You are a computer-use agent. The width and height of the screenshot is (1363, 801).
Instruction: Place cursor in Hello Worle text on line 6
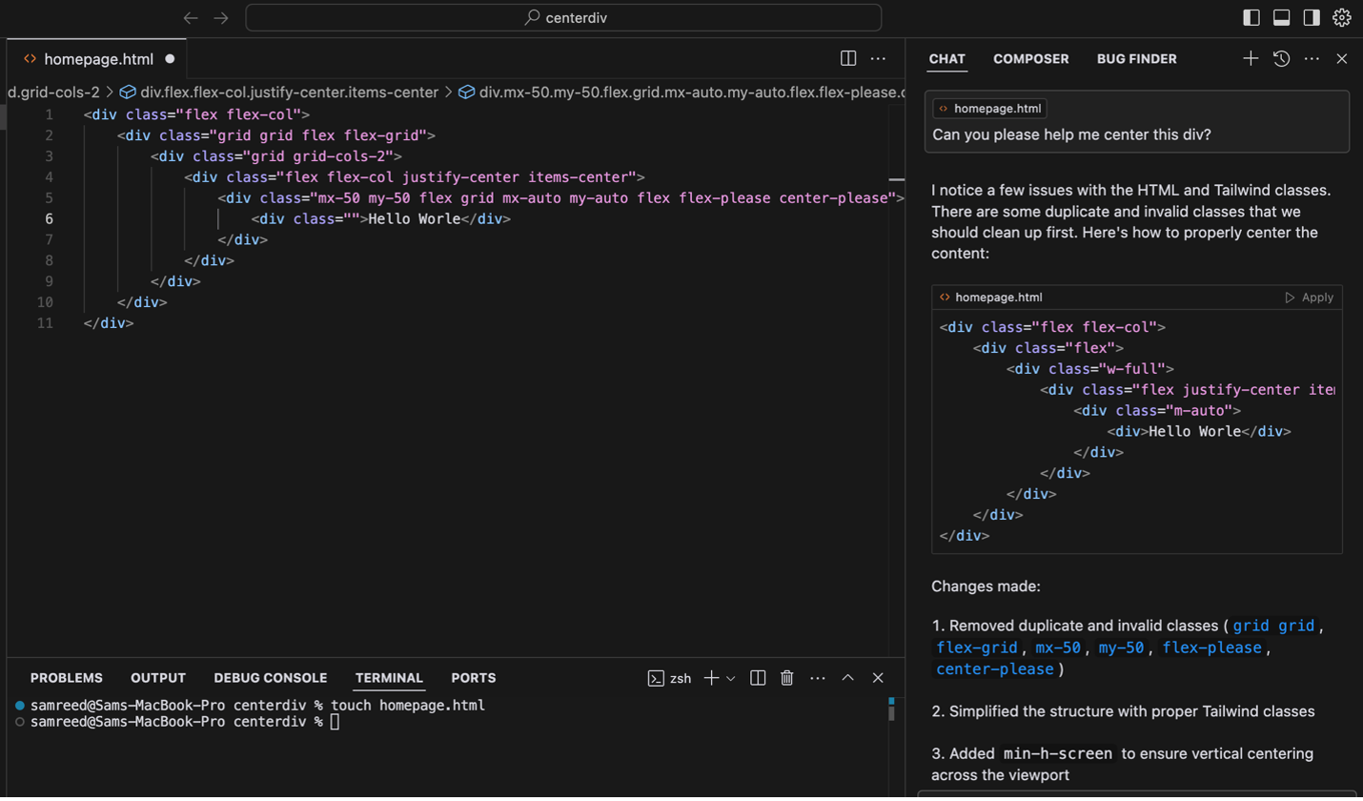[x=415, y=219]
